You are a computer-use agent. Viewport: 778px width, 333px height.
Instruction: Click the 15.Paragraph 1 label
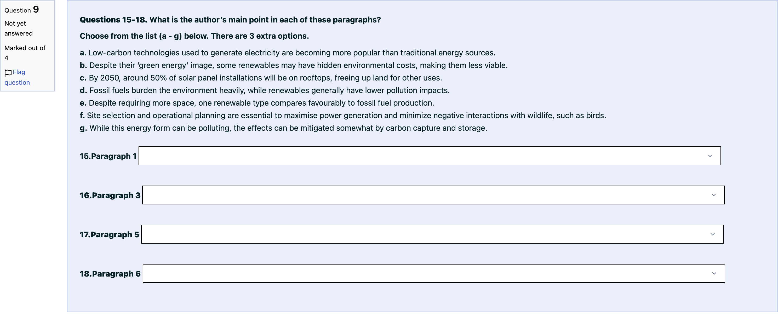click(108, 156)
